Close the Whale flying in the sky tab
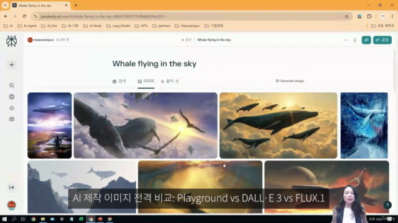Image resolution: width=398 pixels, height=223 pixels. [67, 6]
